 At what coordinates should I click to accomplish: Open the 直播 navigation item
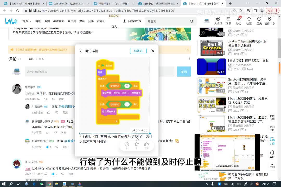pyautogui.click(x=47, y=21)
